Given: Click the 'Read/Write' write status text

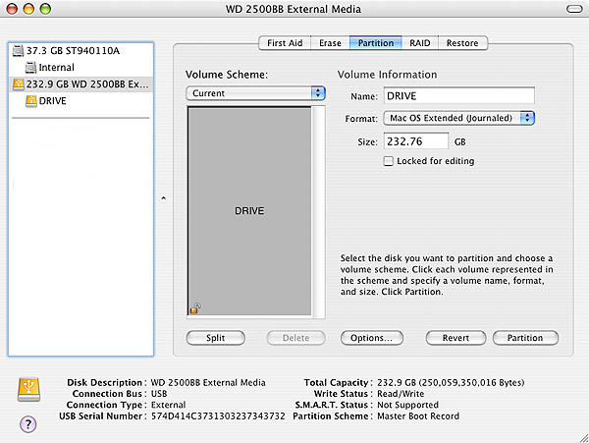Looking at the screenshot, I should point(401,394).
